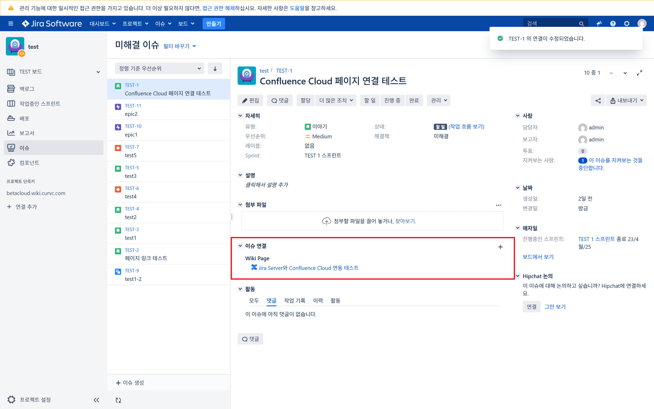Open the hamburger sidebar menu
Viewport: 654px width, 409px height.
(x=11, y=24)
